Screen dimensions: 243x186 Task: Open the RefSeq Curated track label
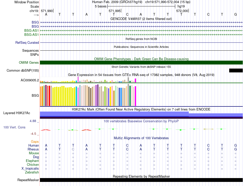[27, 42]
